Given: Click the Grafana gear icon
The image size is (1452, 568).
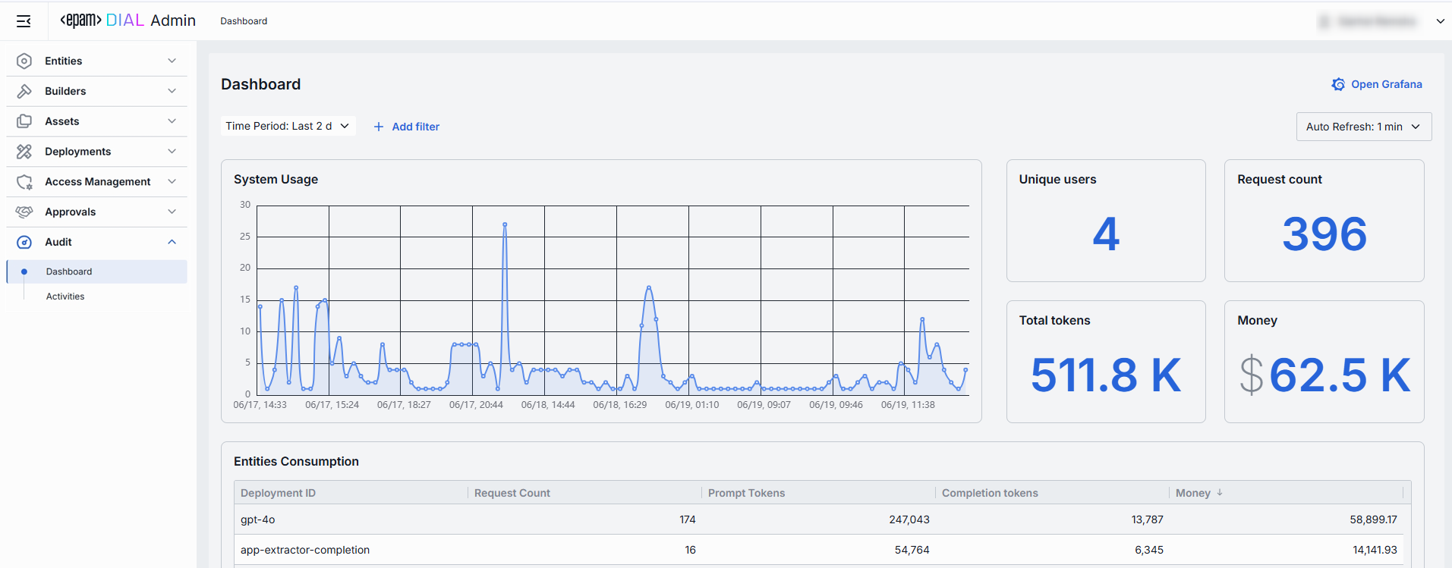Looking at the screenshot, I should click(x=1338, y=84).
